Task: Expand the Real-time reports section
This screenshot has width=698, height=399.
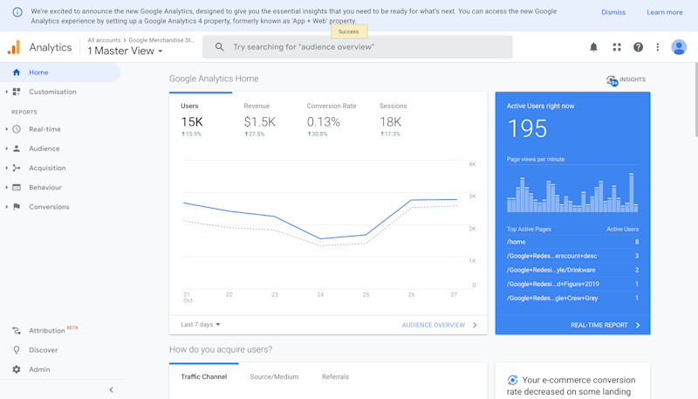Action: [x=44, y=129]
